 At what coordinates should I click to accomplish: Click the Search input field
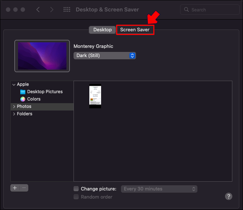[x=210, y=10]
